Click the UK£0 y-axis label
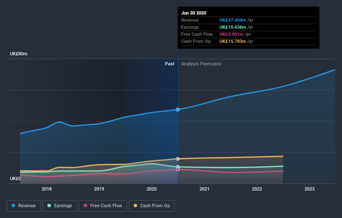 coord(15,178)
